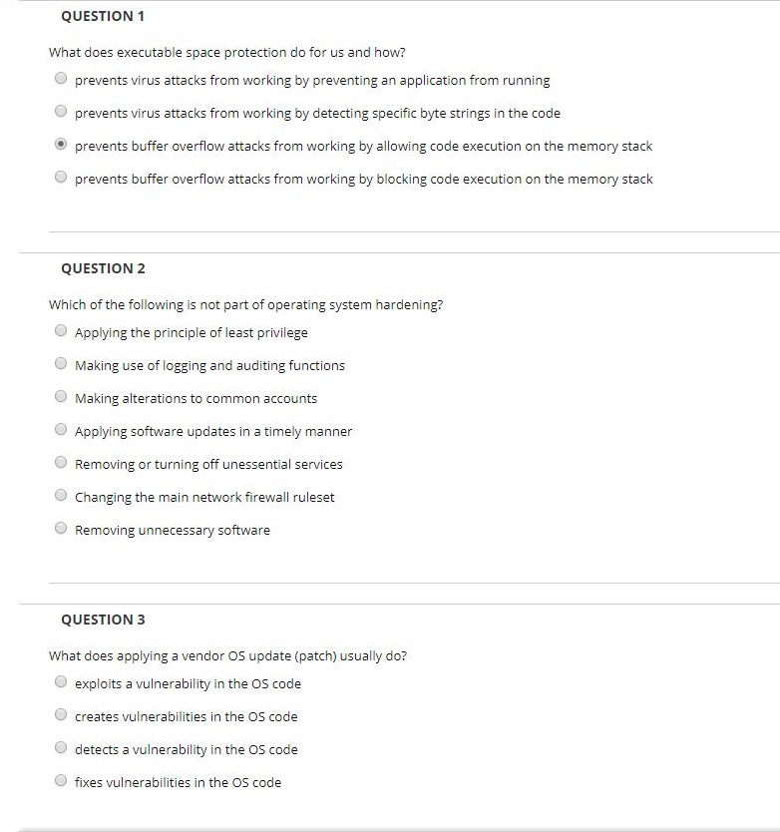Choose 'detecting specific byte strings in the code' option

click(x=61, y=112)
